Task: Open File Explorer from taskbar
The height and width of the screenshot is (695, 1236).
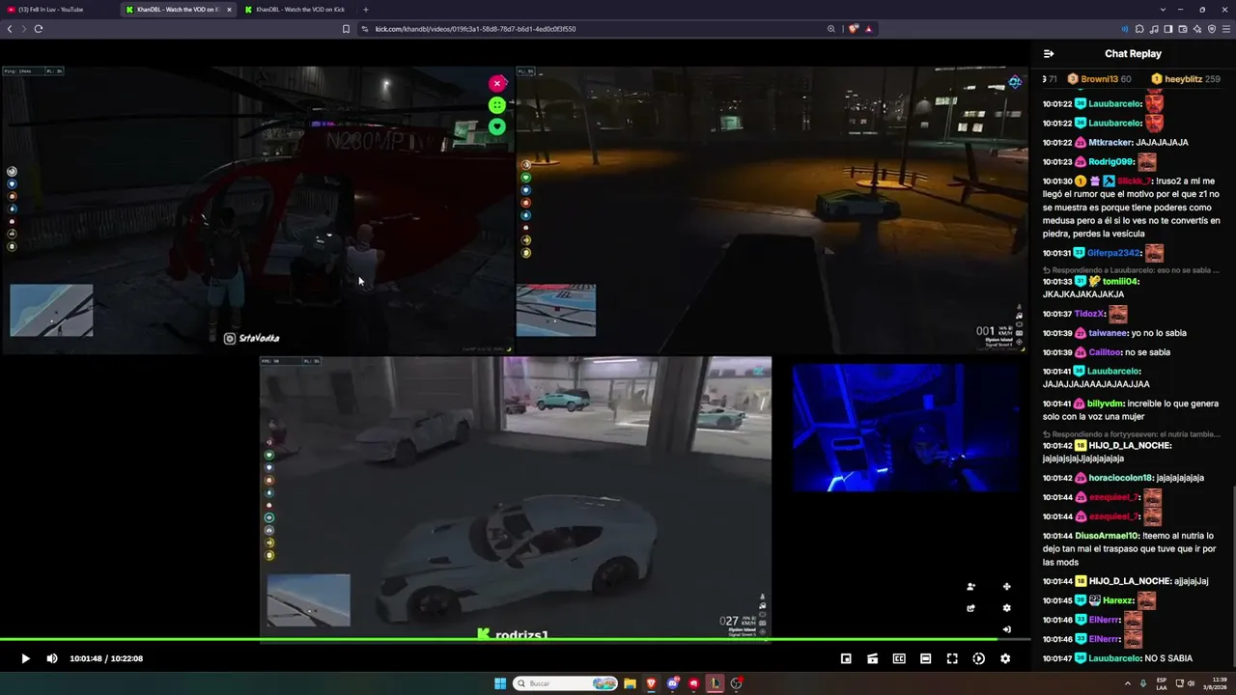Action: [x=630, y=683]
